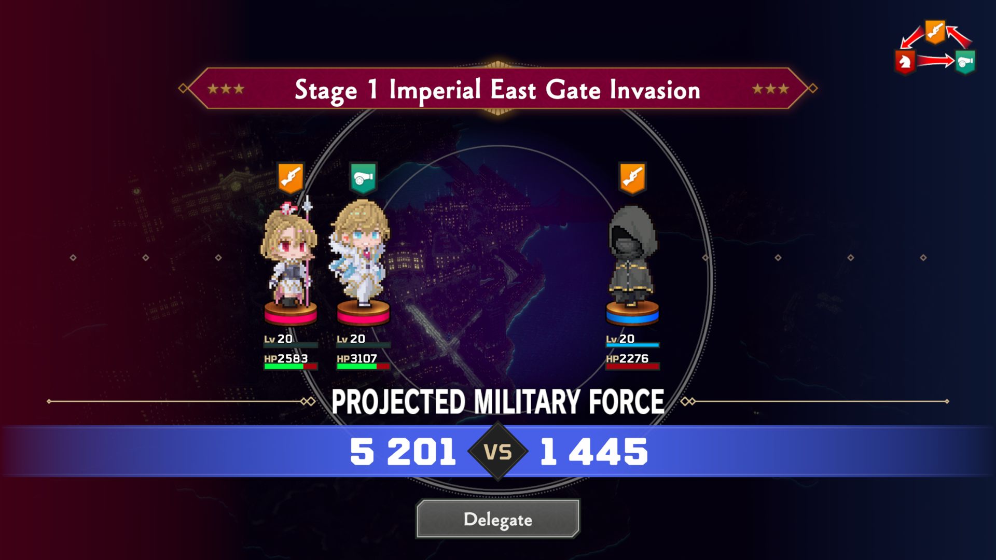Click the enemy HP 2276 health bar
The height and width of the screenshot is (560, 996).
tap(632, 367)
